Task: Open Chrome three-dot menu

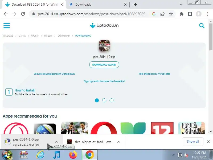Action: point(207,14)
